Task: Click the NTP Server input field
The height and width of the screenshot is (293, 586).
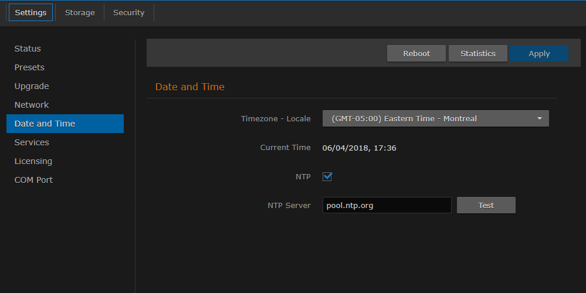Action: (x=387, y=205)
